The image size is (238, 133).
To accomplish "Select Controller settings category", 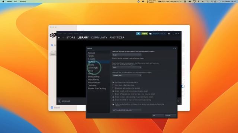I will click(x=92, y=85).
